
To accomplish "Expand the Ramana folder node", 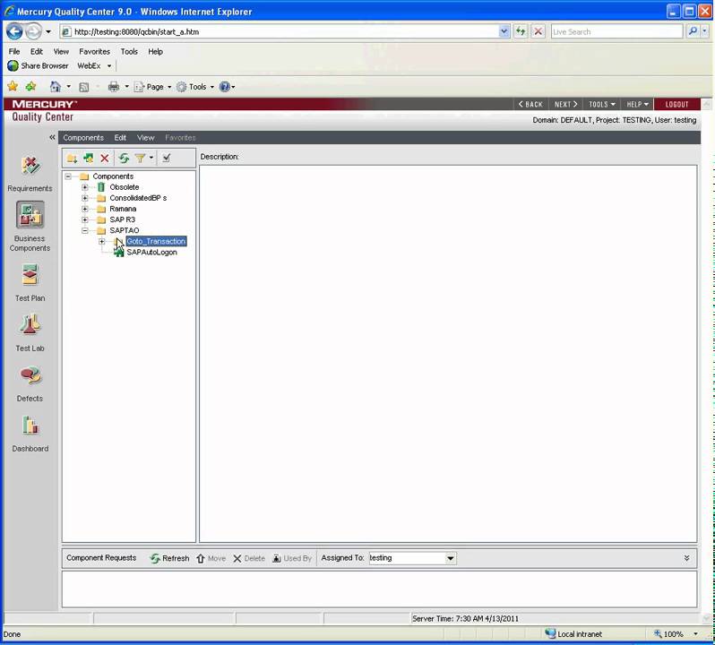I will 85,209.
